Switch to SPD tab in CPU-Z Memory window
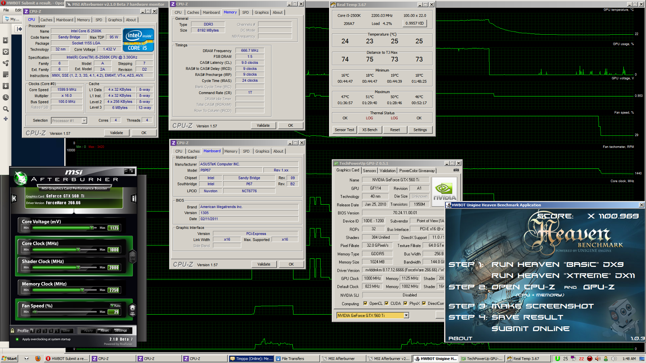646x363 pixels. [245, 13]
